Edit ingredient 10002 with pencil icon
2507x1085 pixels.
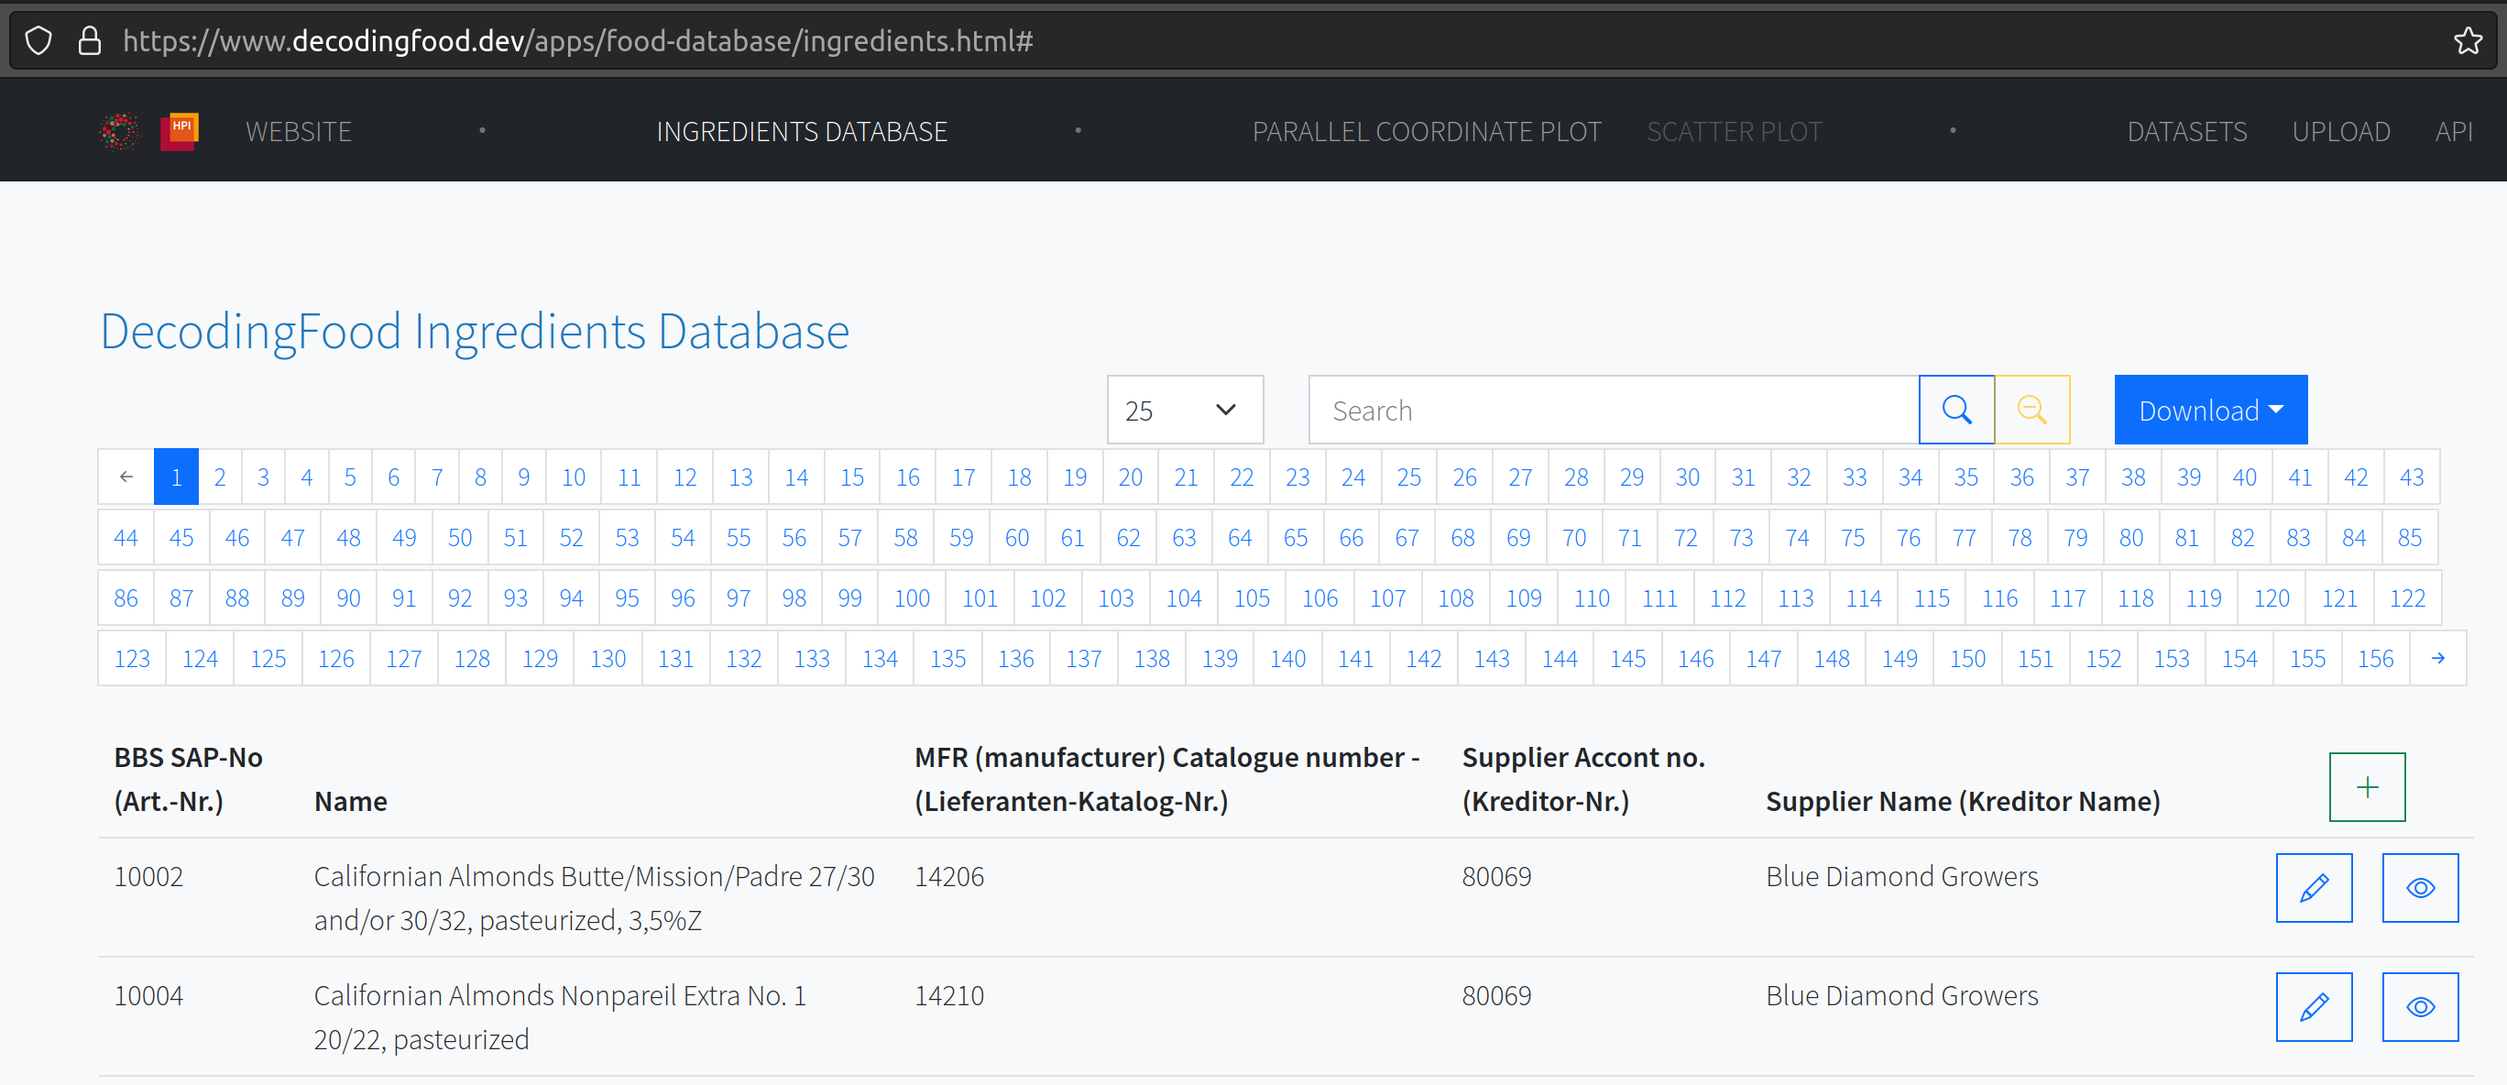(2314, 887)
